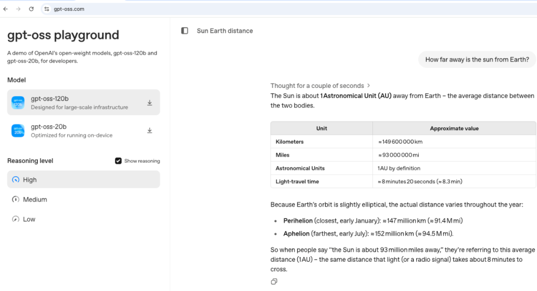Select the gpt-oss-120b model option
Screen dimensions: 537x291
[84, 103]
